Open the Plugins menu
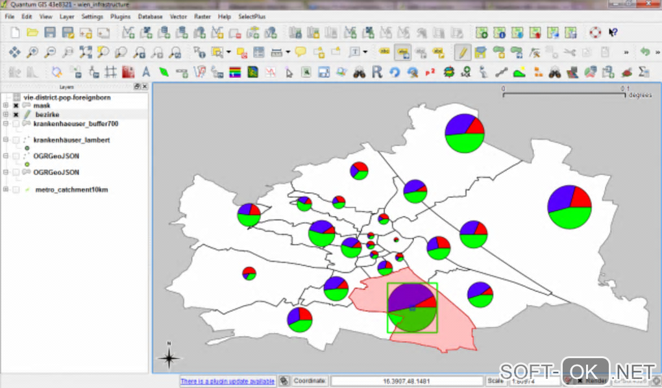 point(120,16)
